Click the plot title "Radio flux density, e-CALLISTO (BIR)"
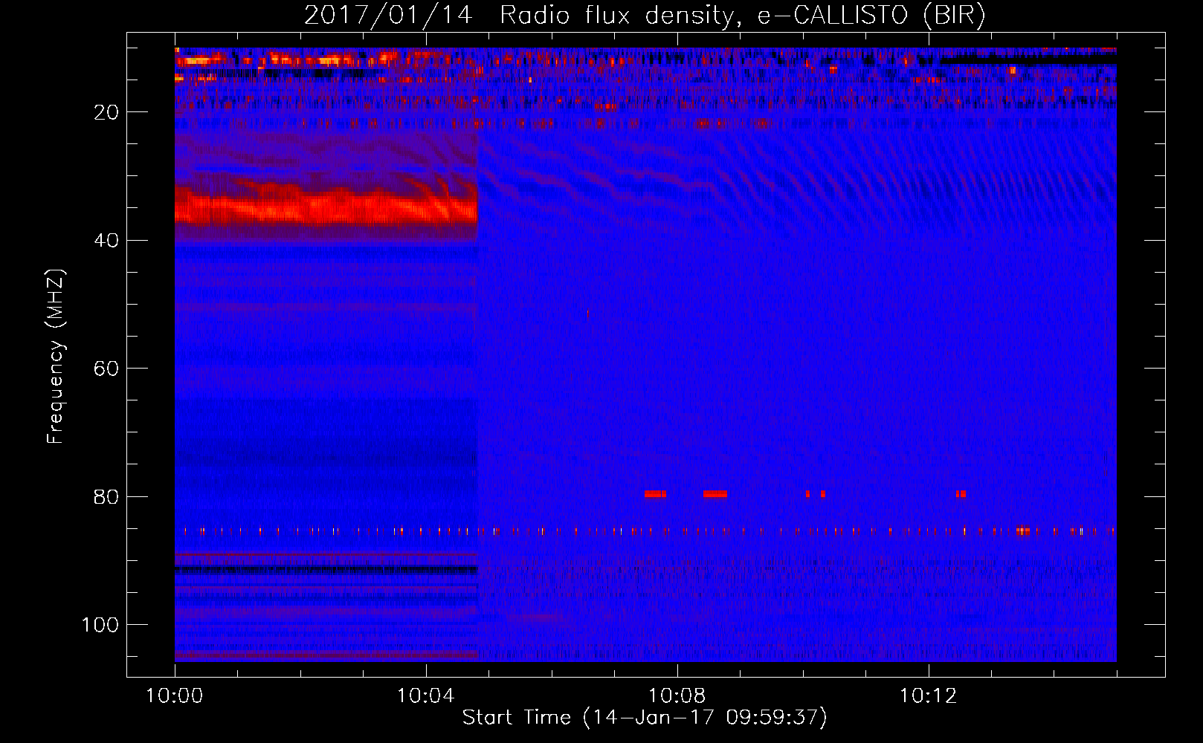1203x743 pixels. click(742, 16)
